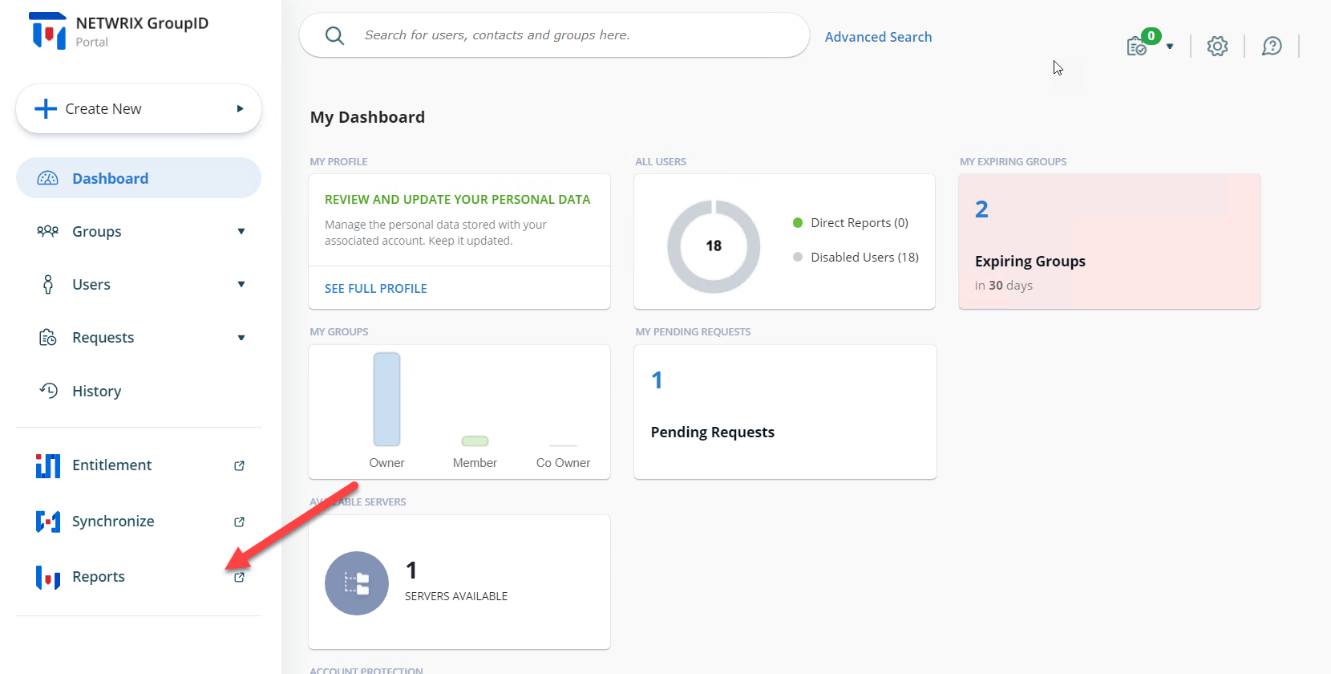Expand the Create New arrow
The image size is (1331, 674).
240,108
